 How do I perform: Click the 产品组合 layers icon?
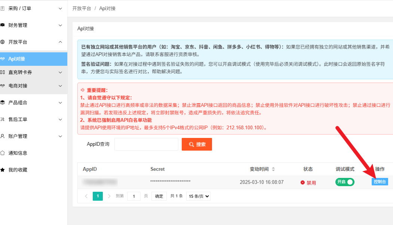pyautogui.click(x=3, y=102)
